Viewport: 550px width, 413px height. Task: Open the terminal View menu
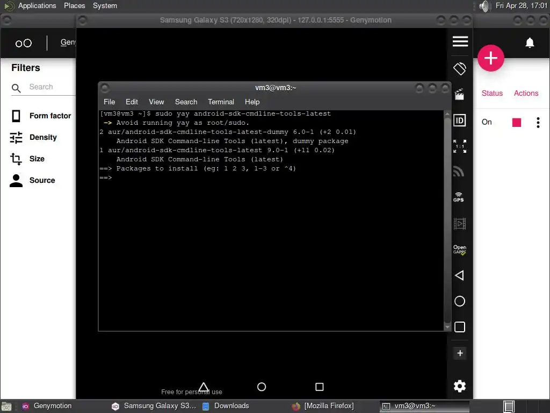tap(156, 102)
